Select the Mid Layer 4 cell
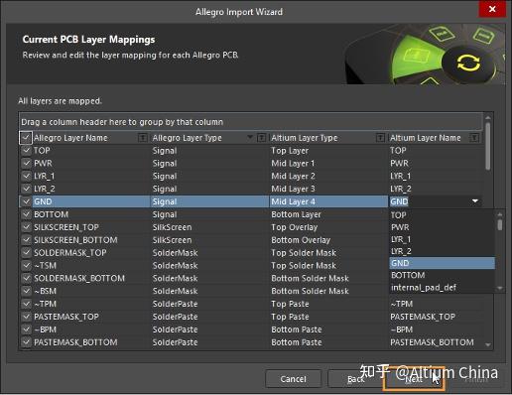 tap(328, 201)
